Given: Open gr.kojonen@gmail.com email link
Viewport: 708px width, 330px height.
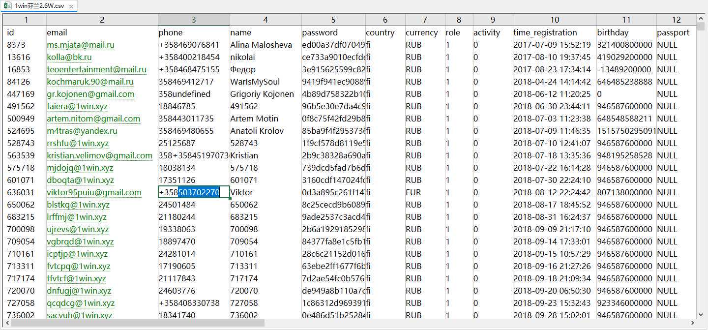Looking at the screenshot, I should (x=91, y=94).
